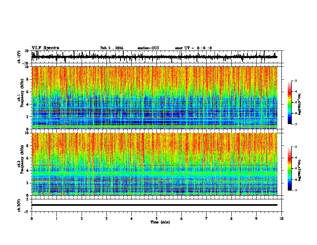Click the time axis tick label "8"

tap(231, 219)
